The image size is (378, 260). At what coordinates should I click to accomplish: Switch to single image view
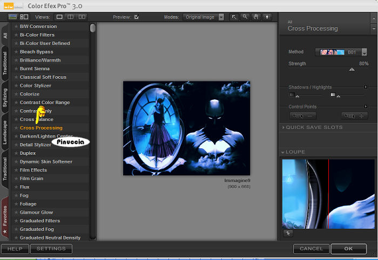point(59,17)
